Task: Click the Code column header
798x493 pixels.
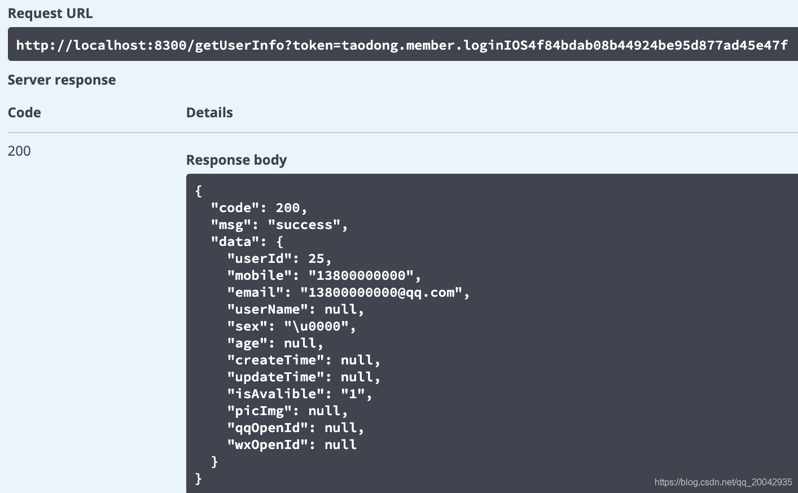Action: (x=24, y=113)
